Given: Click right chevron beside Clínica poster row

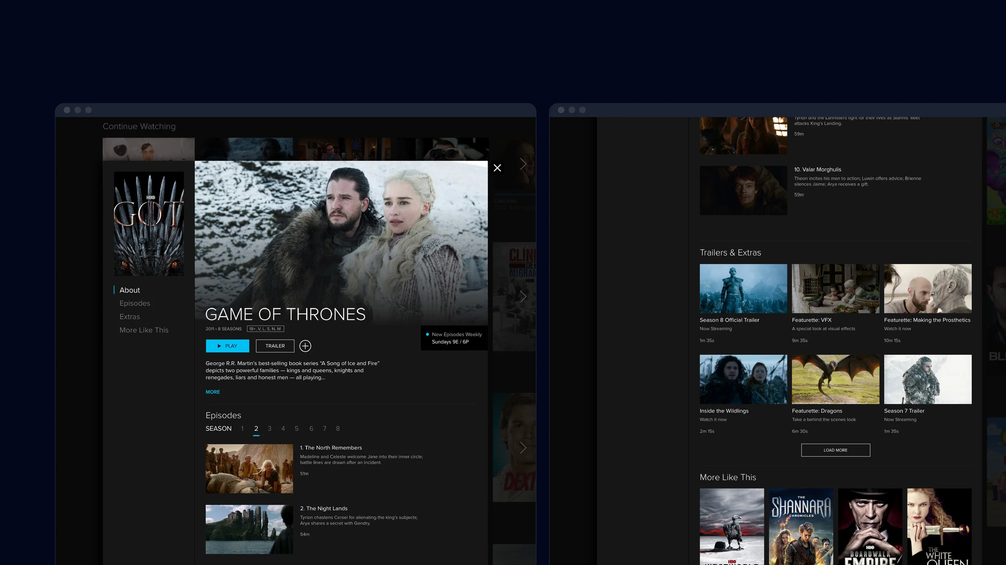Looking at the screenshot, I should pyautogui.click(x=523, y=297).
